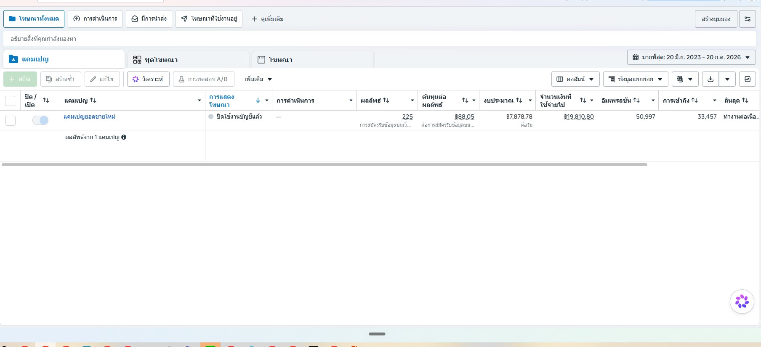
Task: Open the reports icon dropdown
Action: click(685, 79)
